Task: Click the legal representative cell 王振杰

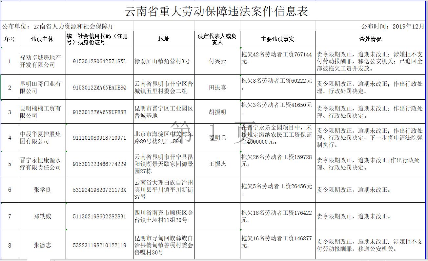Action: click(x=217, y=164)
